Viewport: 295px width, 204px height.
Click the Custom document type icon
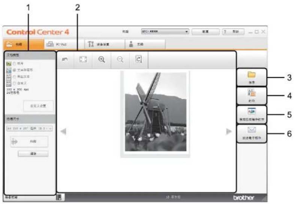click(x=9, y=83)
